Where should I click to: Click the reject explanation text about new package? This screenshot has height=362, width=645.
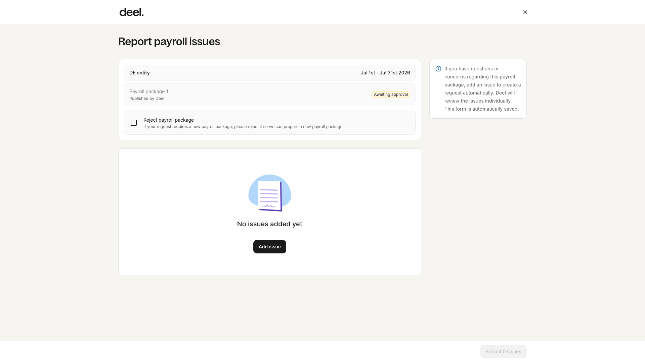click(244, 127)
